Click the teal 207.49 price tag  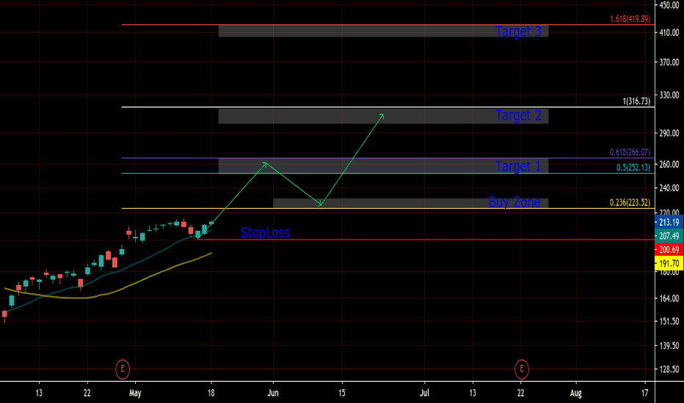(x=669, y=236)
